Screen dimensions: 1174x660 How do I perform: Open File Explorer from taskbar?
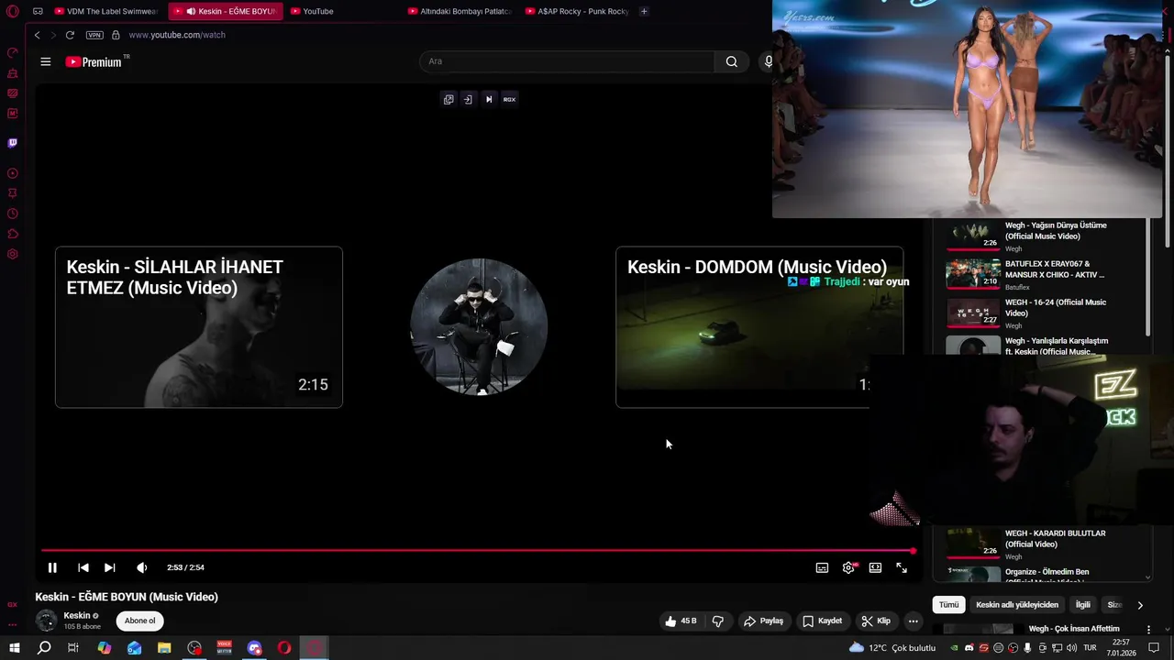click(x=164, y=648)
